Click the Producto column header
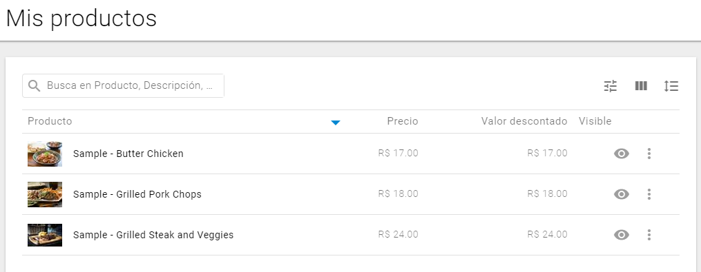Image resolution: width=701 pixels, height=272 pixels. pyautogui.click(x=50, y=121)
